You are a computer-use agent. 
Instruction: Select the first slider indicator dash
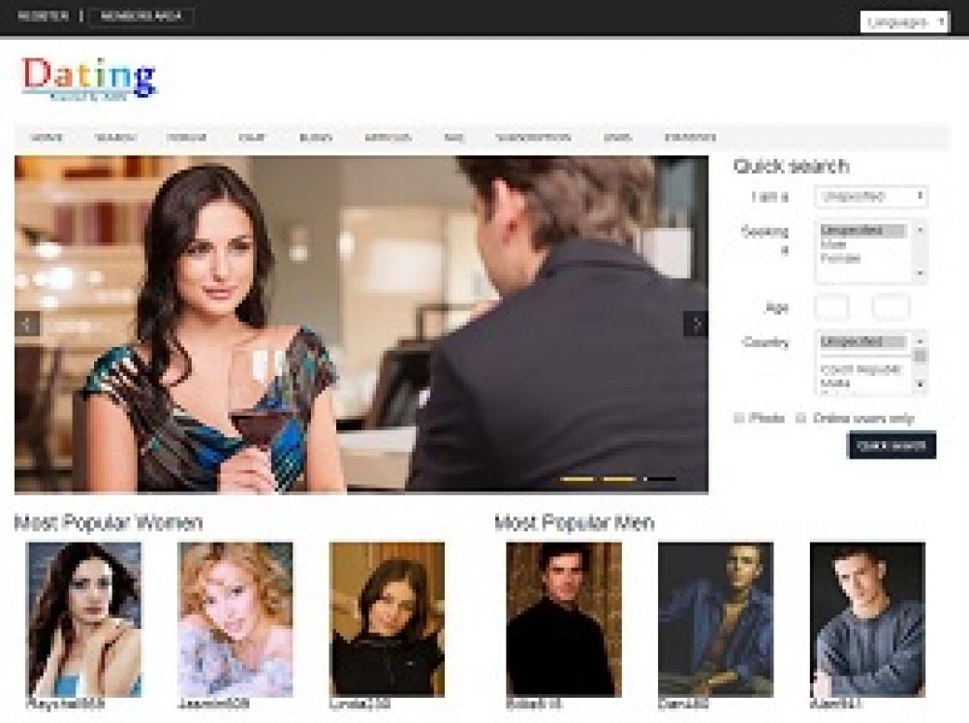(x=578, y=479)
